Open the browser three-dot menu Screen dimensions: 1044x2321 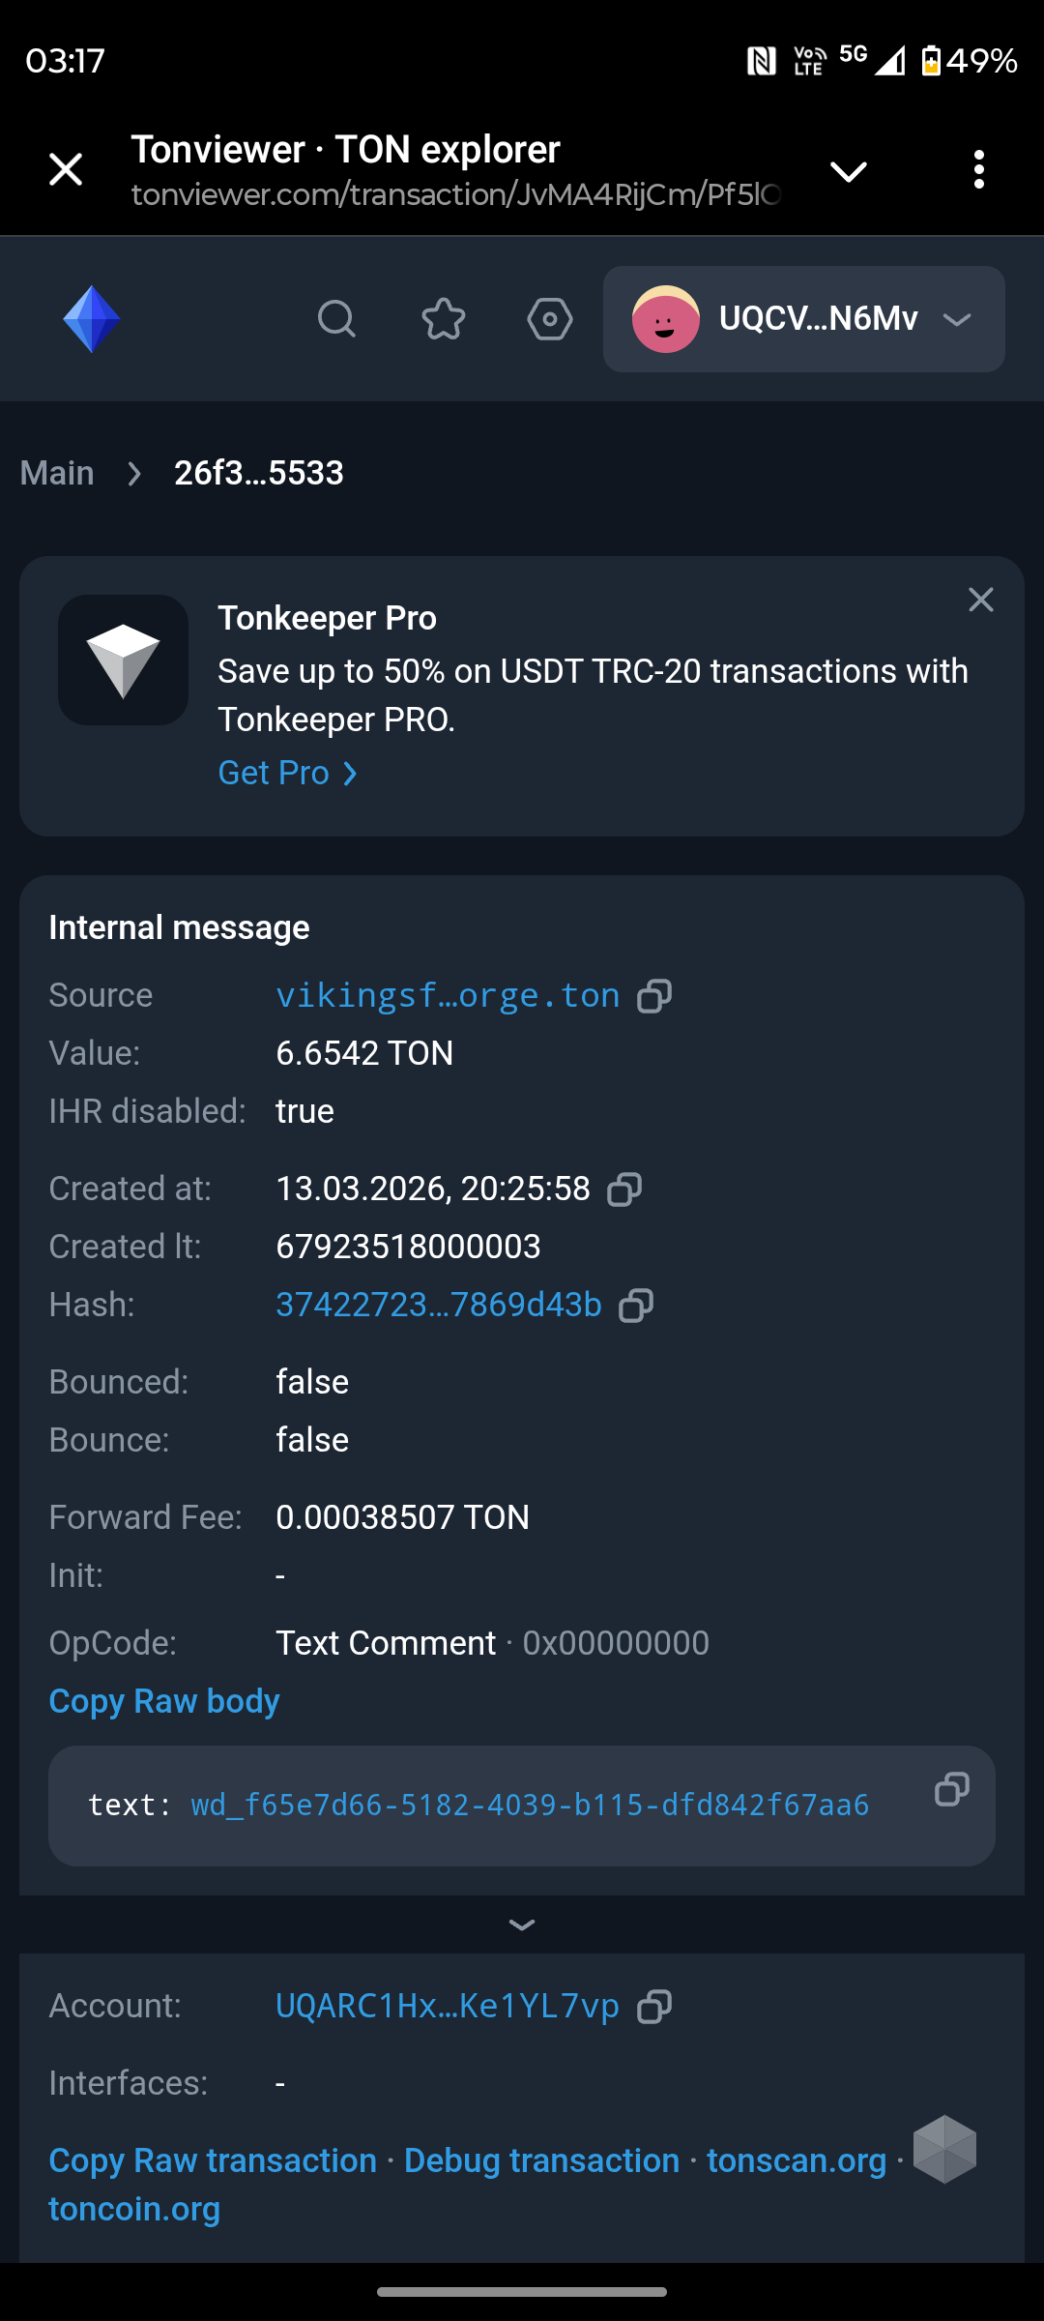tap(979, 170)
